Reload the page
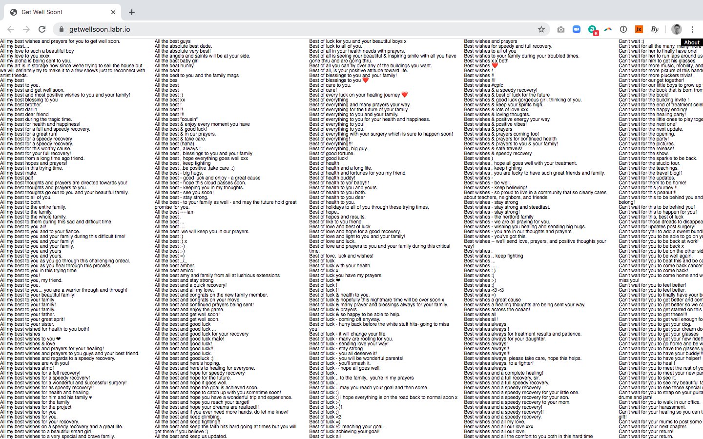Viewport: 703px width, 439px height. click(42, 29)
